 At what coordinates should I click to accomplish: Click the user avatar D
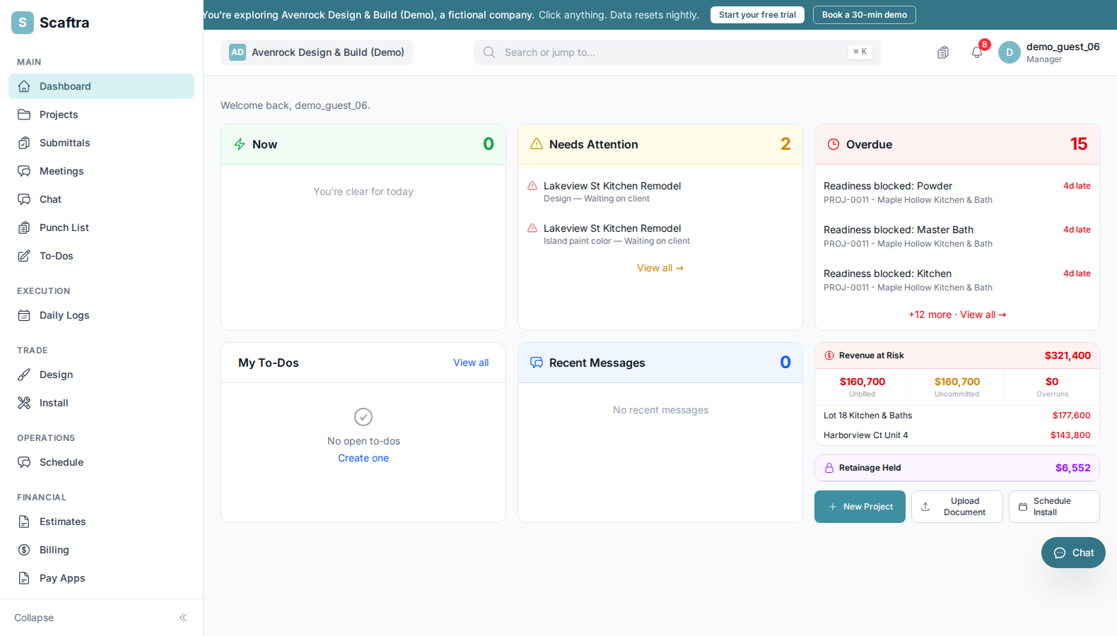coord(1010,52)
